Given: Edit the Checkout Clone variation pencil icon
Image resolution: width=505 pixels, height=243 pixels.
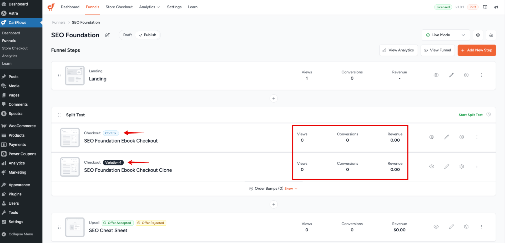Looking at the screenshot, I should click(447, 166).
